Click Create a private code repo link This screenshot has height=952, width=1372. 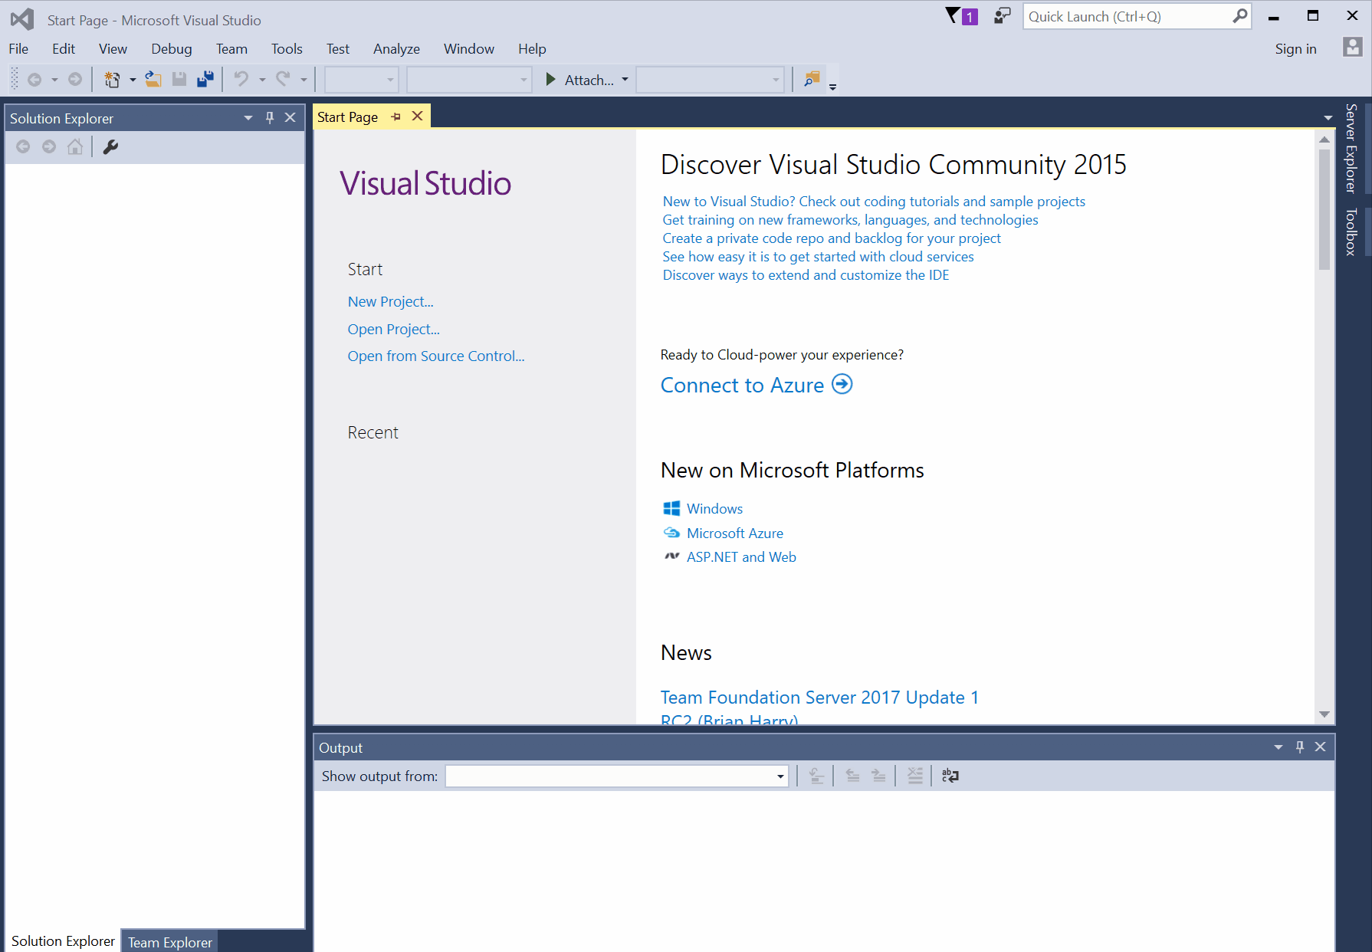pyautogui.click(x=832, y=238)
